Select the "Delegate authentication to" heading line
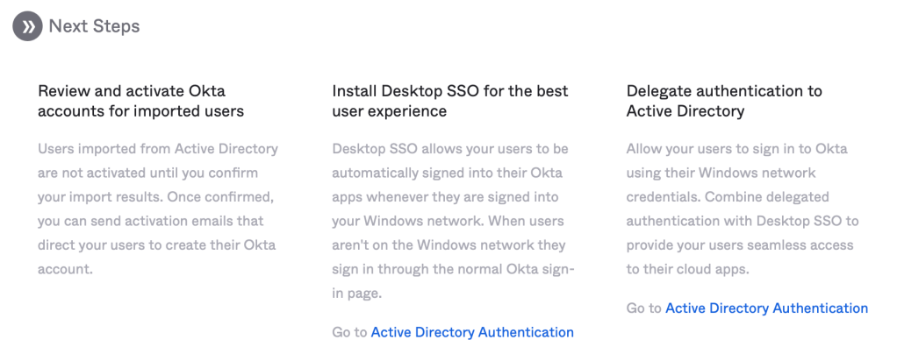This screenshot has width=897, height=361. pyautogui.click(x=724, y=91)
